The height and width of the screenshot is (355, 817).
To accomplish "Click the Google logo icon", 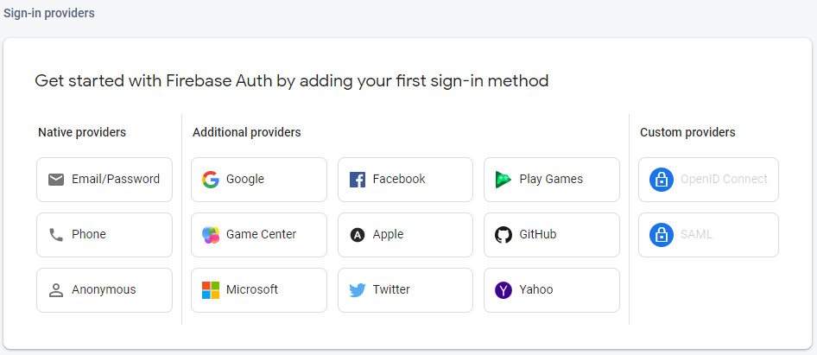I will coord(210,180).
